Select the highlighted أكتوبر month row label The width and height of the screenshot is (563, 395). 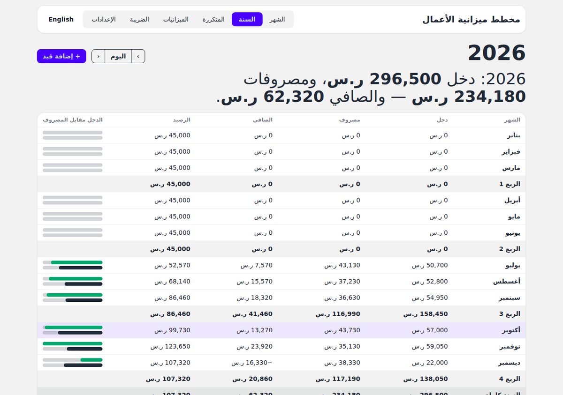511,330
